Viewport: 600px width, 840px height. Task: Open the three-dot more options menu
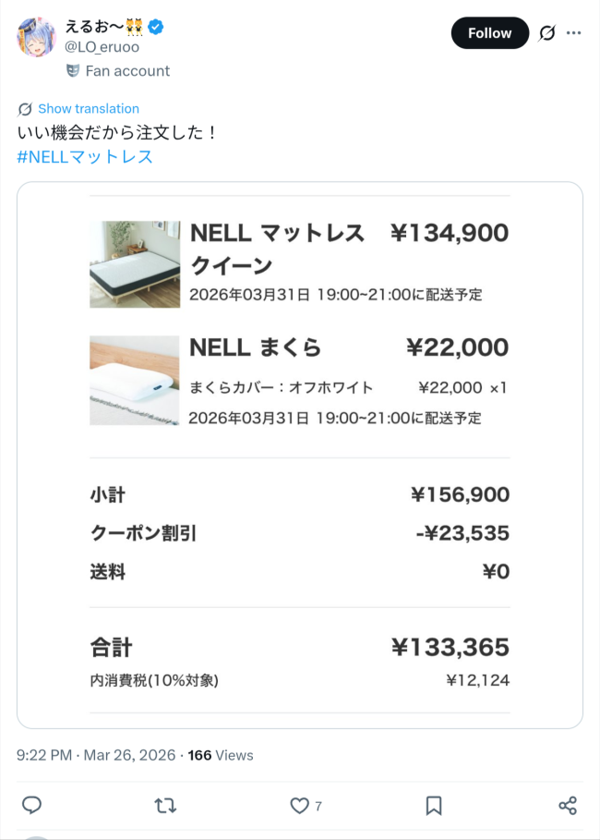pyautogui.click(x=574, y=33)
